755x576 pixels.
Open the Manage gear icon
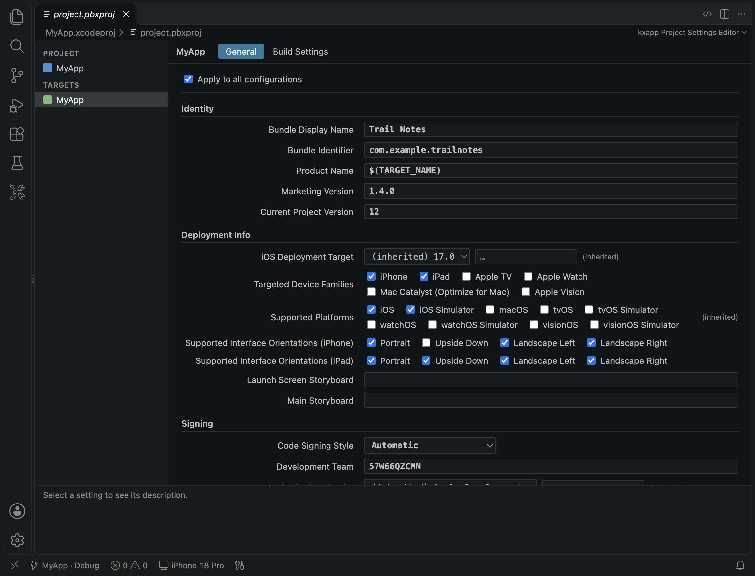17,540
